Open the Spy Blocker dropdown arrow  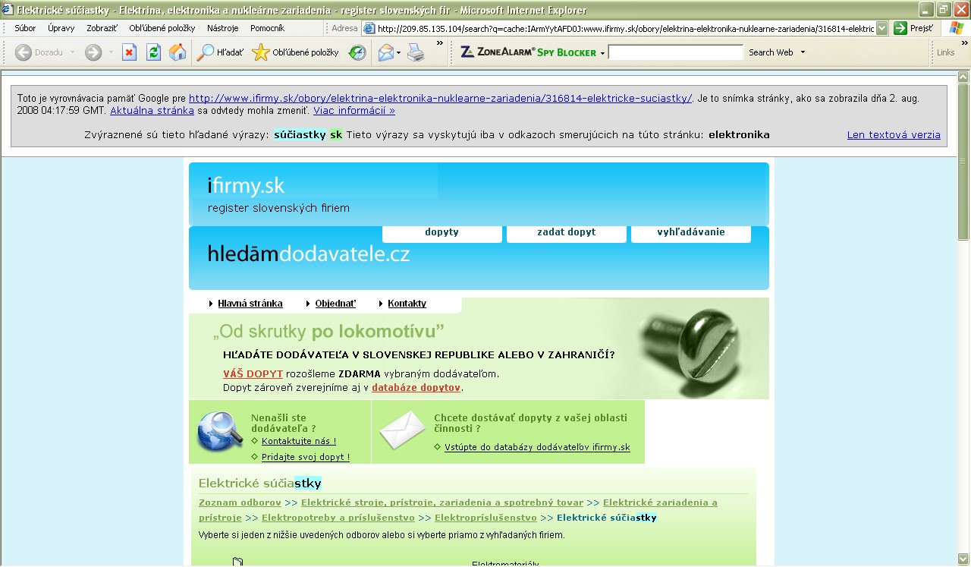602,53
